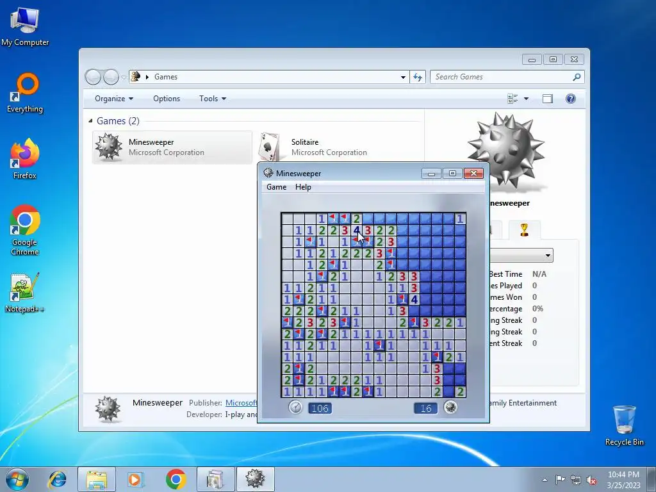This screenshot has width=656, height=492.
Task: Click the muted volume tray icon
Action: [x=591, y=480]
